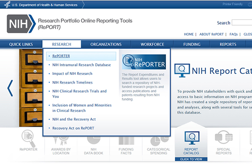Click the CATEGORICAL SPENDING label

158,151
